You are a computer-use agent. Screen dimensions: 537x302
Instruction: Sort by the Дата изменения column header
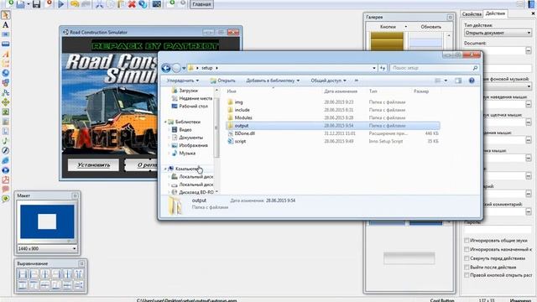[x=341, y=91]
